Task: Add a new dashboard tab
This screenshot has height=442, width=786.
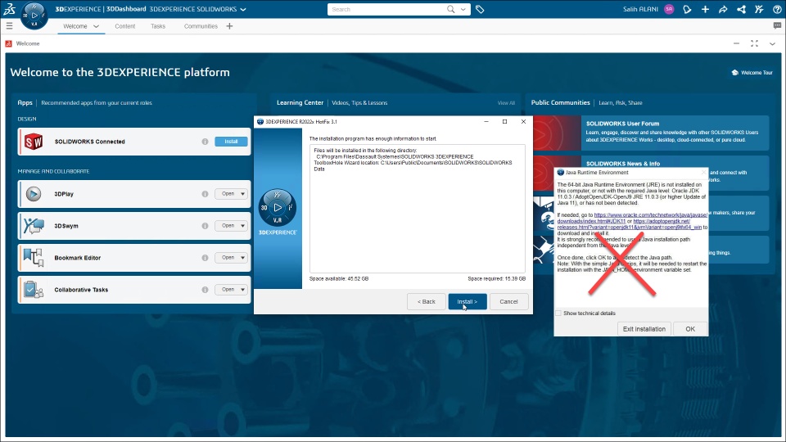Action: [229, 26]
